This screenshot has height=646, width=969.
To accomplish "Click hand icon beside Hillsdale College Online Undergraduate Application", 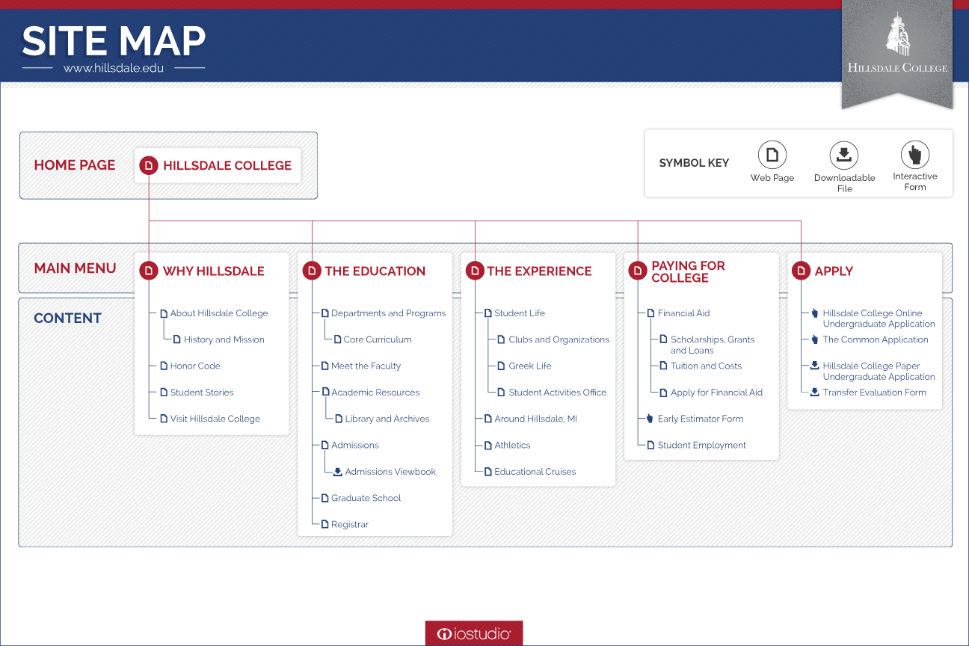I will pos(815,313).
